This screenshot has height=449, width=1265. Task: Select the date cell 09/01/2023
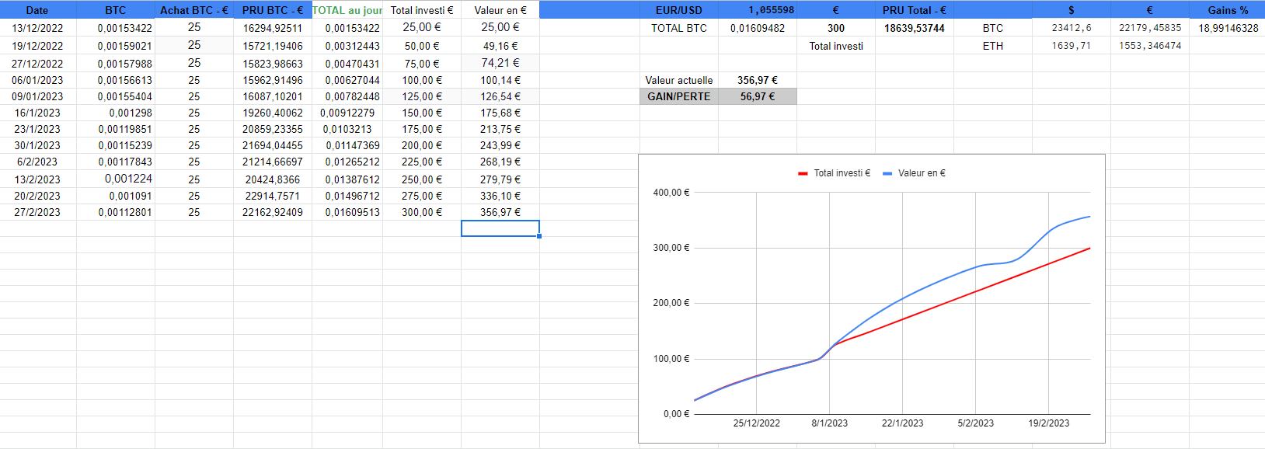tap(38, 96)
